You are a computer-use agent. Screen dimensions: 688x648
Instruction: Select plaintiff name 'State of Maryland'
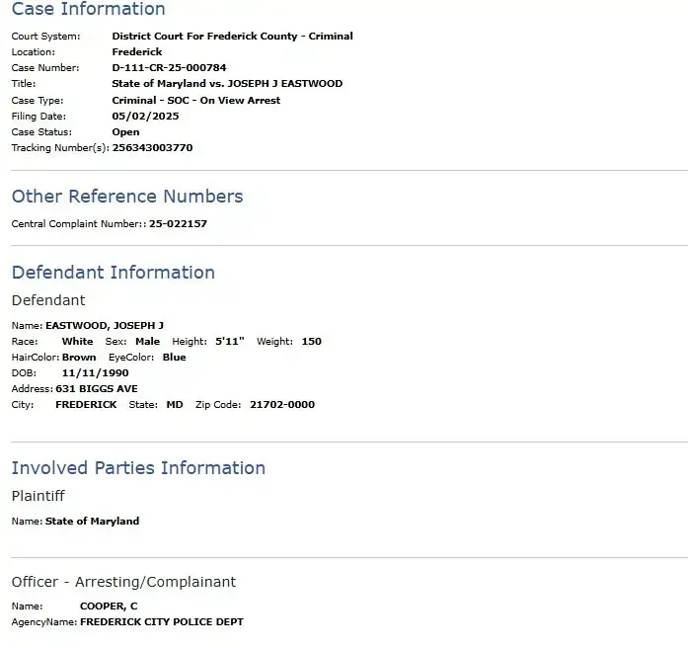pos(92,522)
